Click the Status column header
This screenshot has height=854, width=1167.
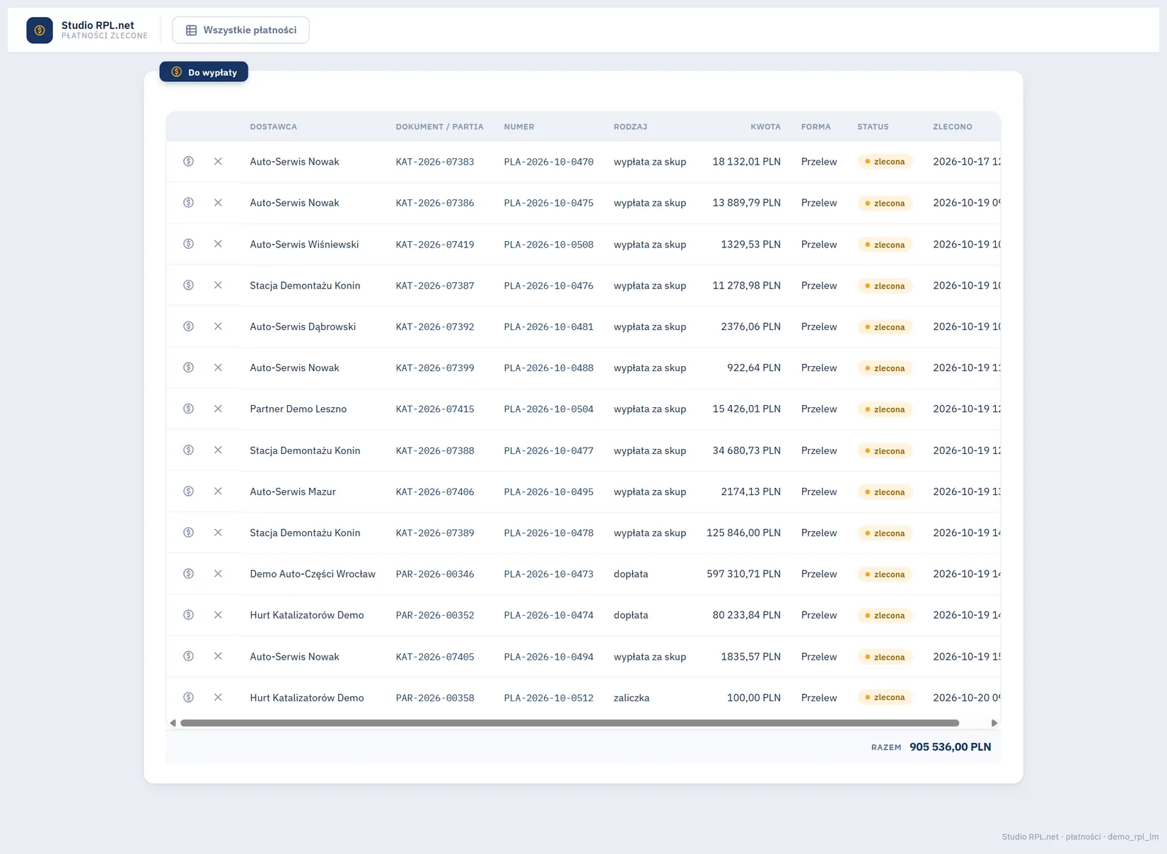pos(873,127)
